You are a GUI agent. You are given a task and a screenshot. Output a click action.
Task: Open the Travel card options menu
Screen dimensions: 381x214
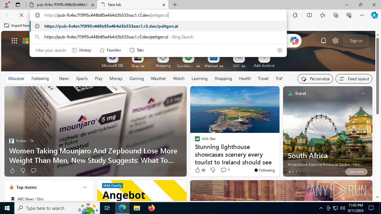(363, 93)
